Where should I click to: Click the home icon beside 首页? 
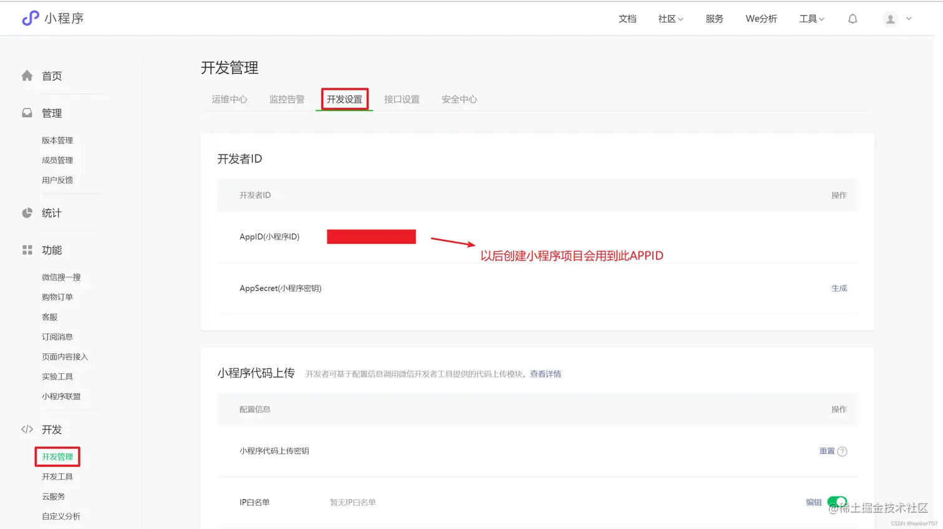pyautogui.click(x=27, y=75)
